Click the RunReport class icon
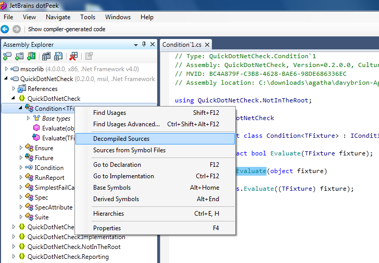The width and height of the screenshot is (379, 263). click(29, 177)
